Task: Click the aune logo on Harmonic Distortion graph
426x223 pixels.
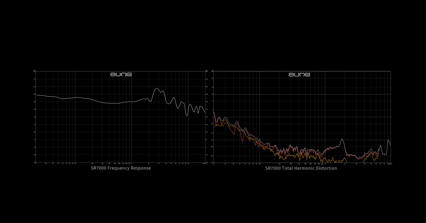Action: (x=299, y=75)
